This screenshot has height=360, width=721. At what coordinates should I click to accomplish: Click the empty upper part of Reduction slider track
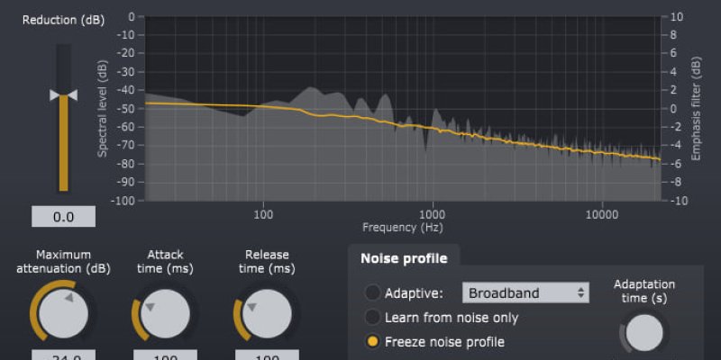pos(63,63)
